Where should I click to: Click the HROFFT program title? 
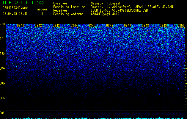click(18, 2)
